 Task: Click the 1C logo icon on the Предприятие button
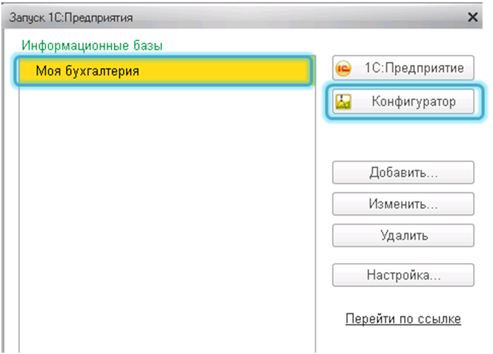[x=343, y=68]
